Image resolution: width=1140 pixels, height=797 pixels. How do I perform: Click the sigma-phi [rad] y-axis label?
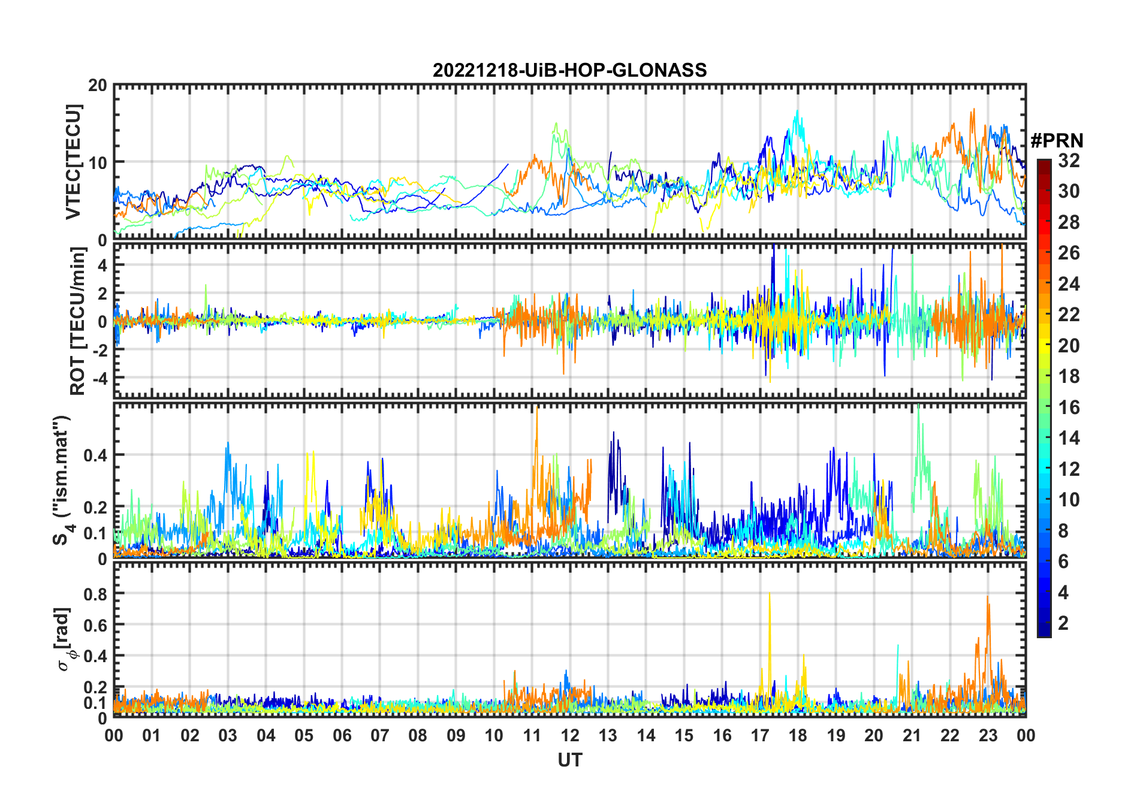64,639
